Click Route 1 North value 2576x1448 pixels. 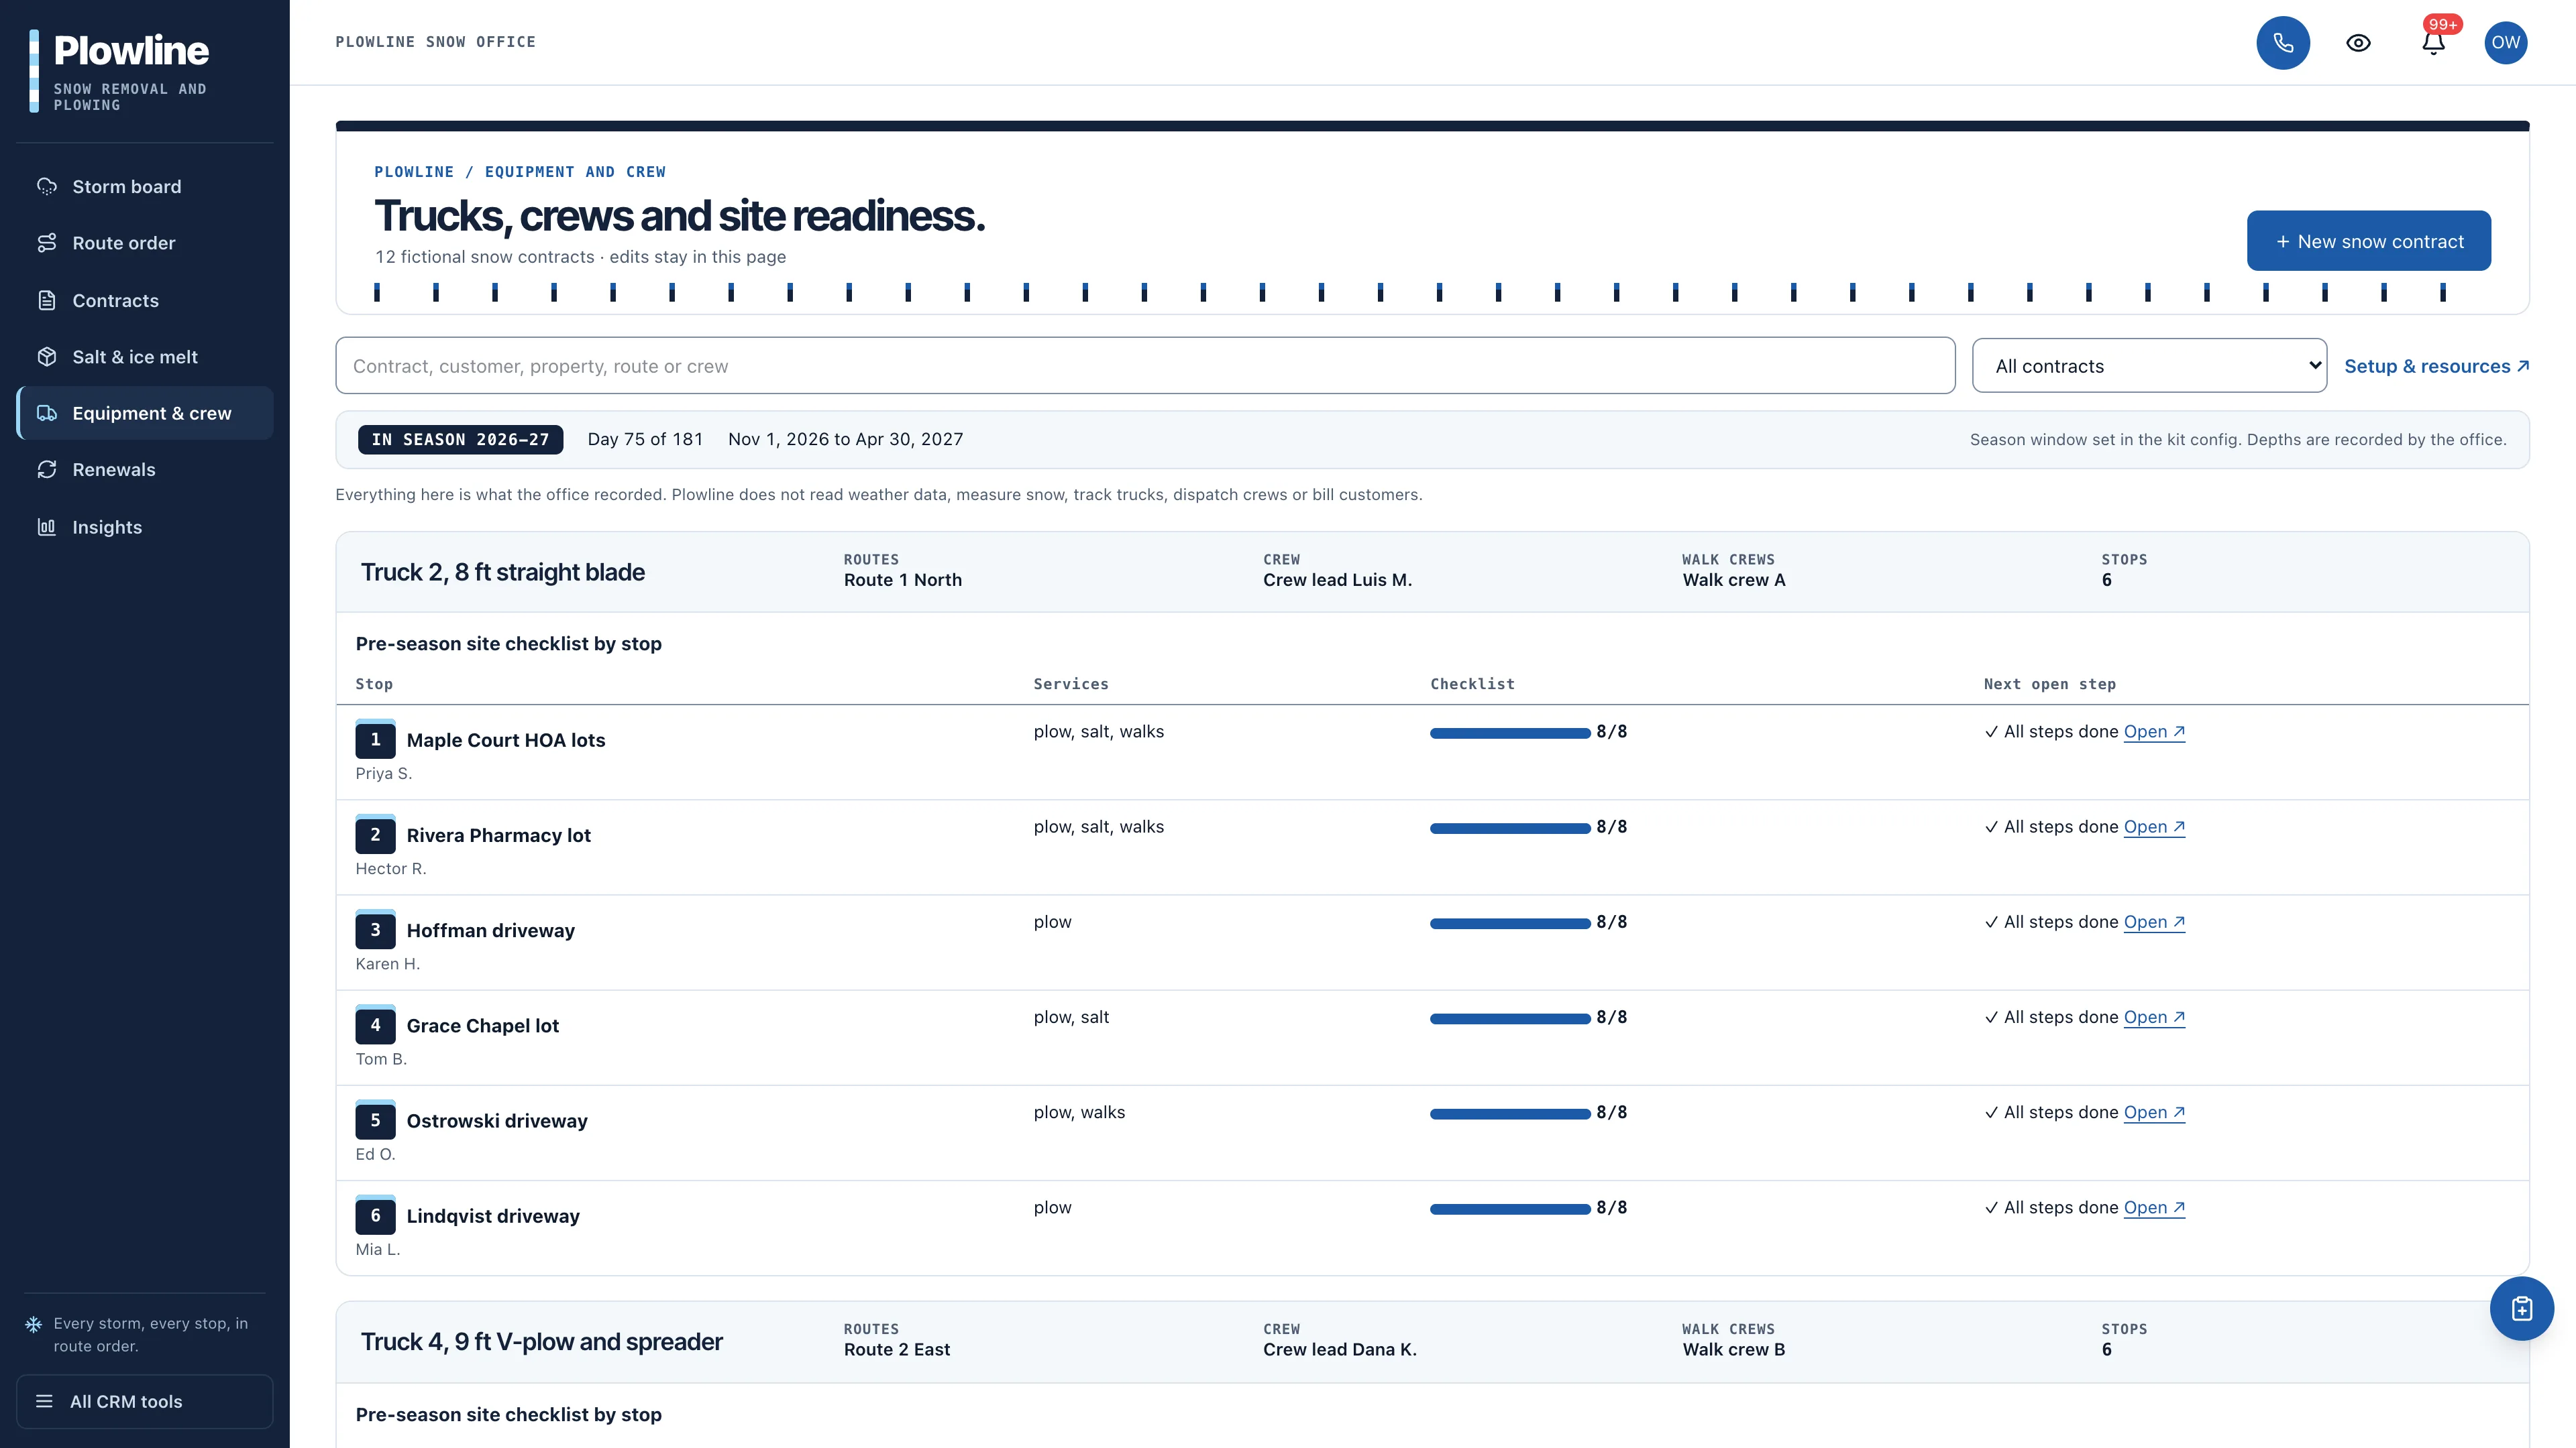[902, 580]
